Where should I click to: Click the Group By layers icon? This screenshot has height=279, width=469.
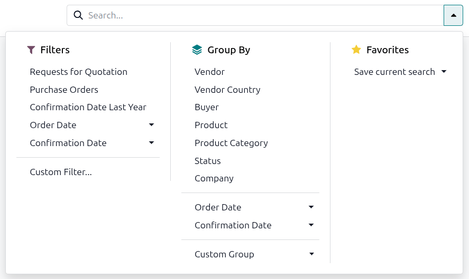197,50
